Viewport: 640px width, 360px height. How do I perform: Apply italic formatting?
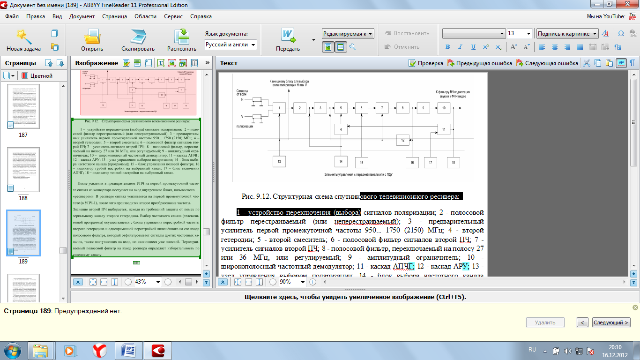point(460,47)
